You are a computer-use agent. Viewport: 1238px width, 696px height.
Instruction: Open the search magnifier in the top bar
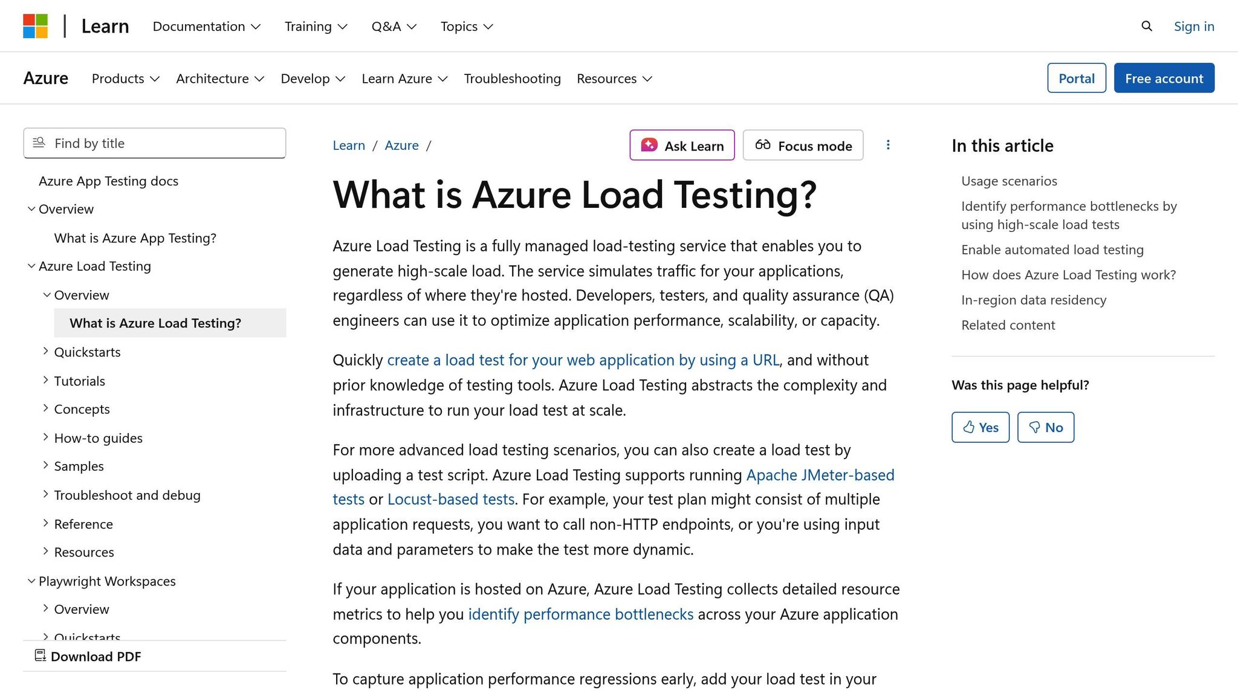tap(1146, 26)
